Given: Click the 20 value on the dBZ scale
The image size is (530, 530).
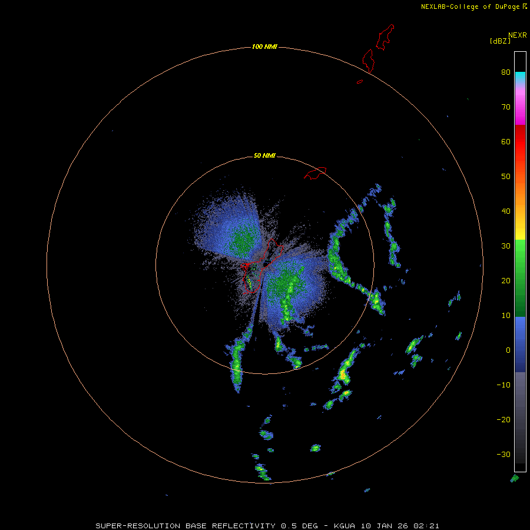Looking at the screenshot, I should click(506, 281).
